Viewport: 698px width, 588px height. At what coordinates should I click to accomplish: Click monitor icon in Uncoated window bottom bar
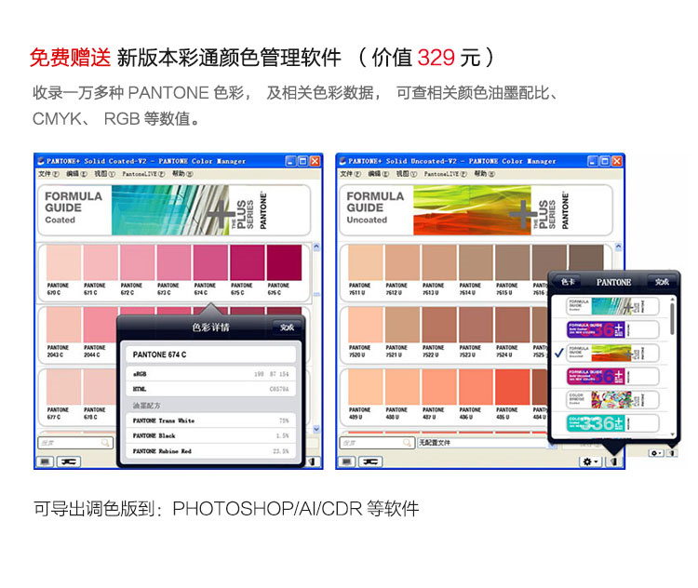tap(346, 461)
